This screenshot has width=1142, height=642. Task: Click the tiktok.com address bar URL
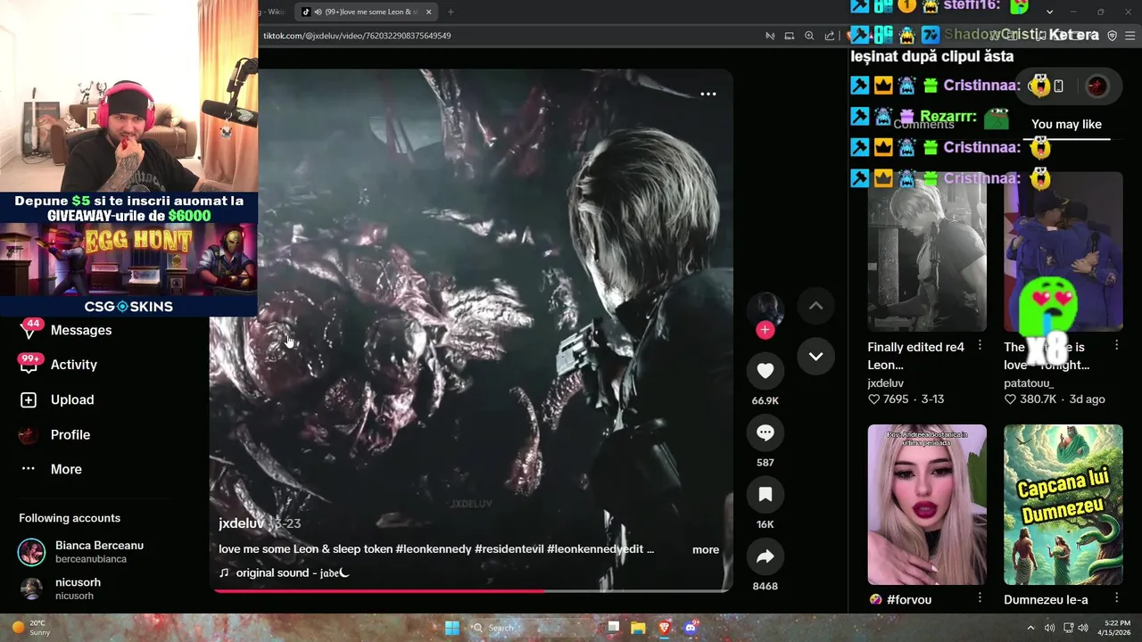coord(357,36)
